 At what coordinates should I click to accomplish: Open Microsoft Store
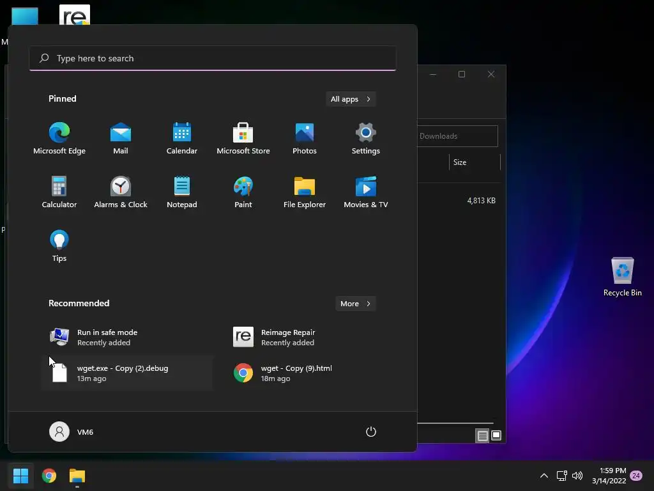243,139
